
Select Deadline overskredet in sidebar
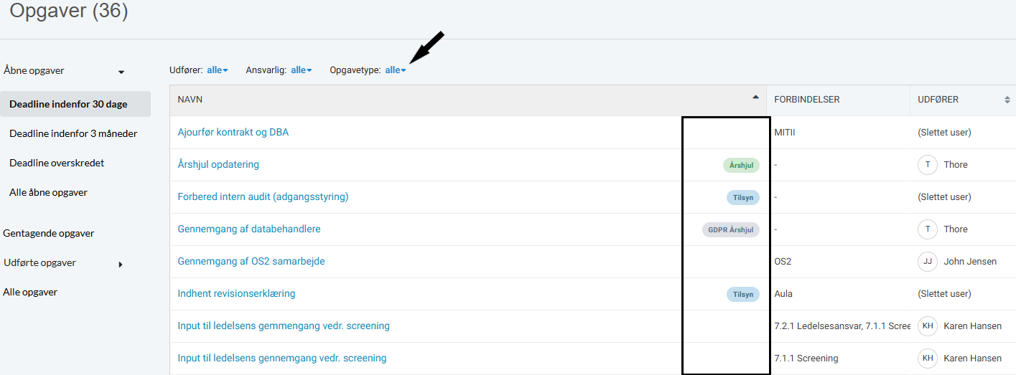pyautogui.click(x=57, y=163)
